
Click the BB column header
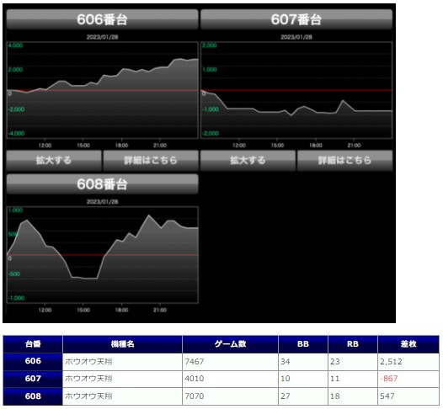coord(303,344)
